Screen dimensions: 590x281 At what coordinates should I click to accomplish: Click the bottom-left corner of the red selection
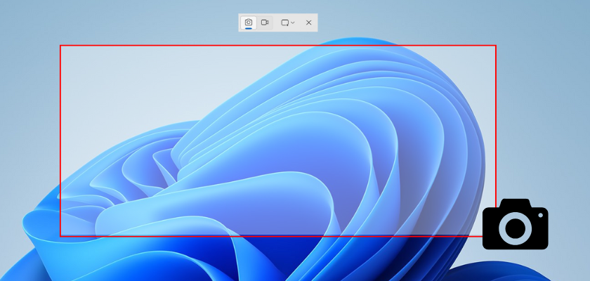click(60, 236)
